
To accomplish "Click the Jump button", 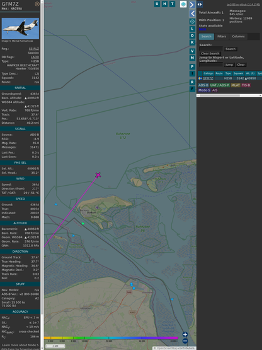I will pos(229,64).
